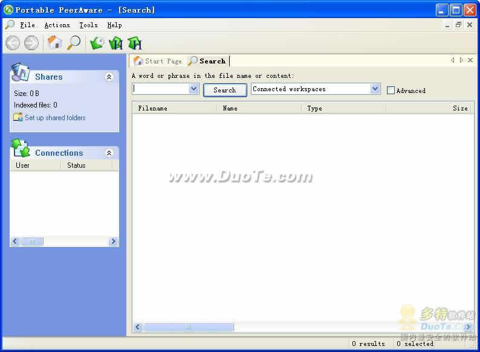
Task: Close the inner document window
Action: click(470, 25)
